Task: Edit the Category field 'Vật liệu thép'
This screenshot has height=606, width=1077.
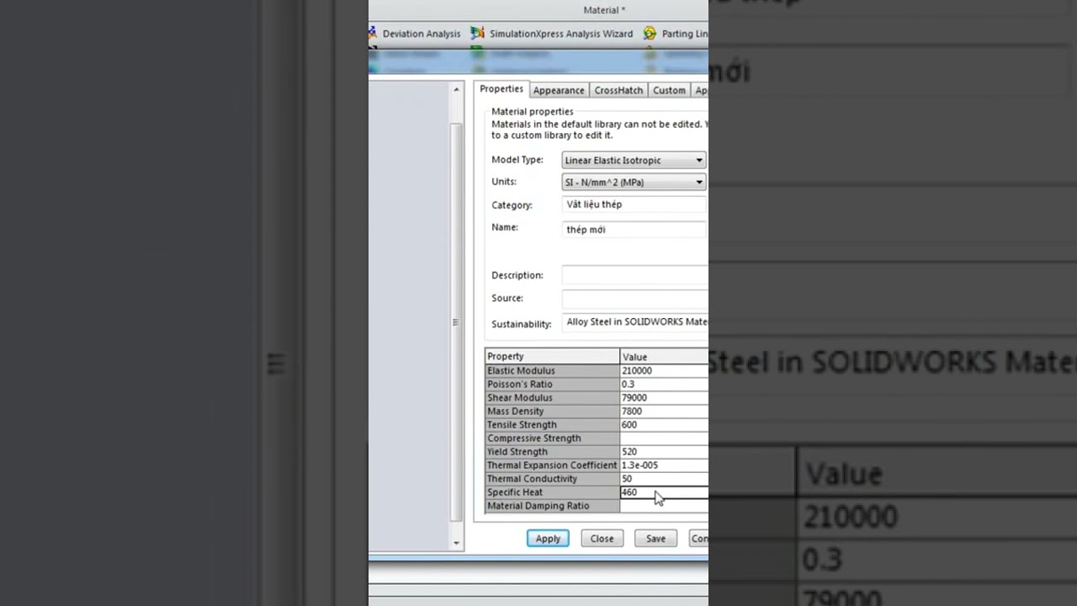Action: (x=634, y=205)
